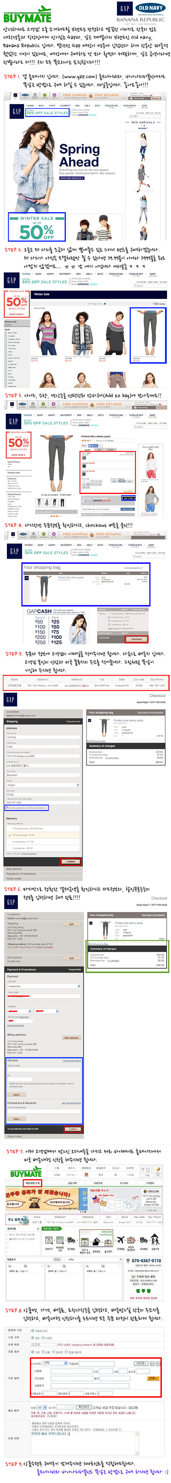Click SHOP NEW ARRIVALS under Spring Ahead
Screen dimensions: 171x1483
(72, 178)
